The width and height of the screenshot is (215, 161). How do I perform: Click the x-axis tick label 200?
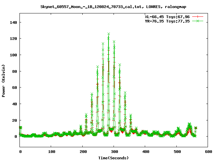83,152
